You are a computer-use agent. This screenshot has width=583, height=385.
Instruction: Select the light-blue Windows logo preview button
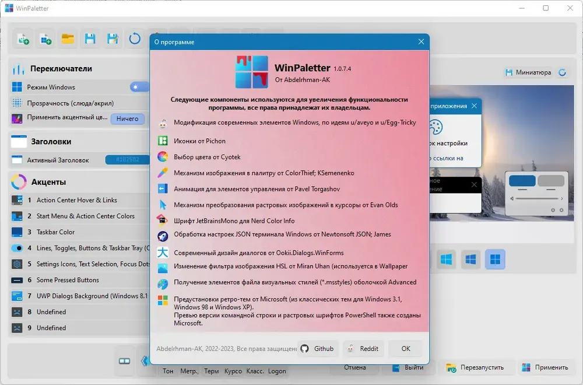(x=446, y=259)
